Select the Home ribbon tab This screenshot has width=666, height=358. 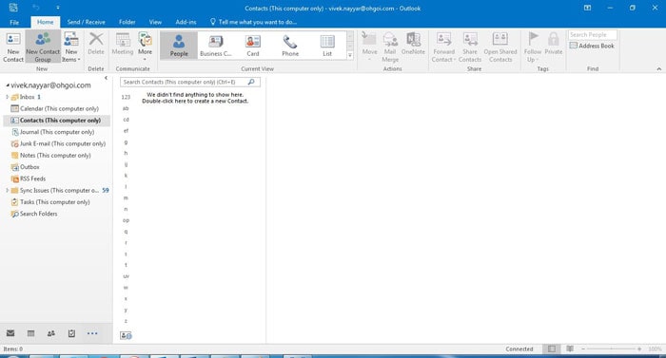click(x=45, y=22)
